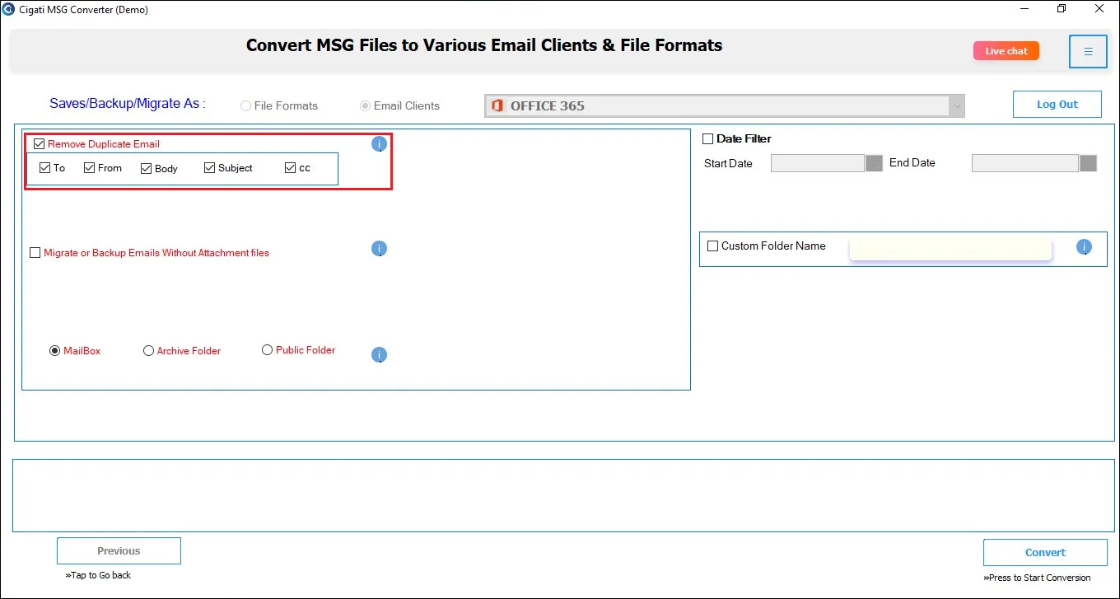The image size is (1120, 599).
Task: Toggle the cc checkbox
Action: [290, 167]
